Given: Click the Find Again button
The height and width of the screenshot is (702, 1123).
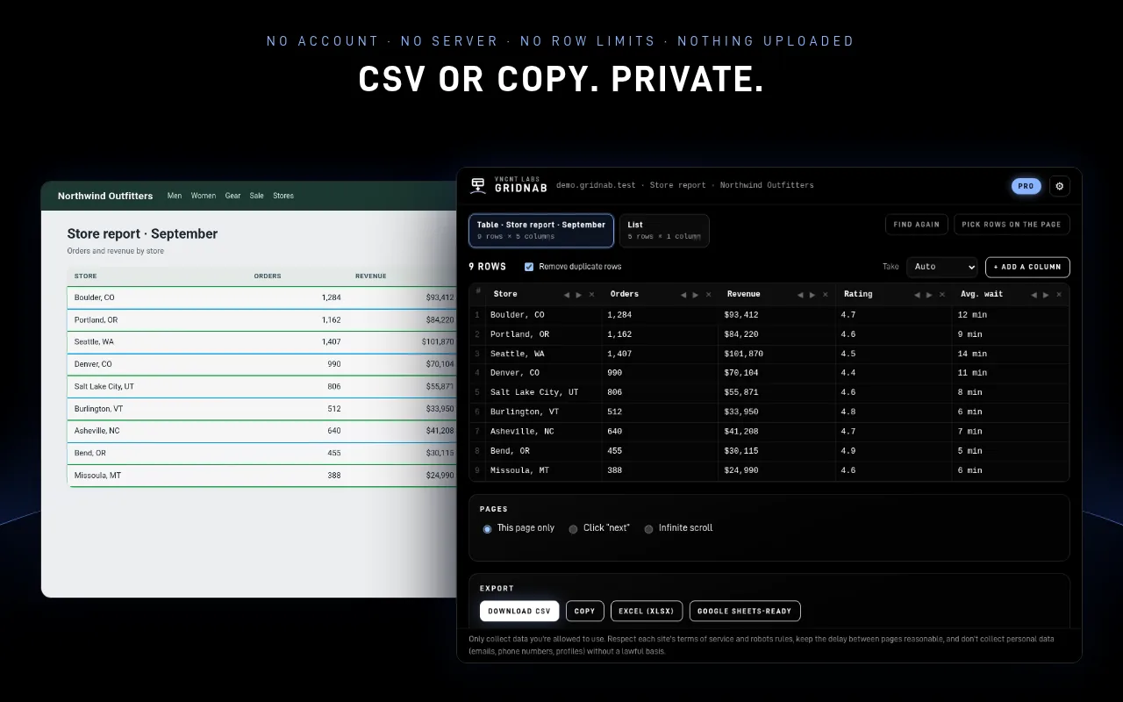Looking at the screenshot, I should pyautogui.click(x=917, y=225).
